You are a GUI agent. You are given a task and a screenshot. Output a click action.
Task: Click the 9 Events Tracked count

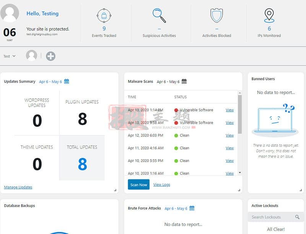click(104, 29)
